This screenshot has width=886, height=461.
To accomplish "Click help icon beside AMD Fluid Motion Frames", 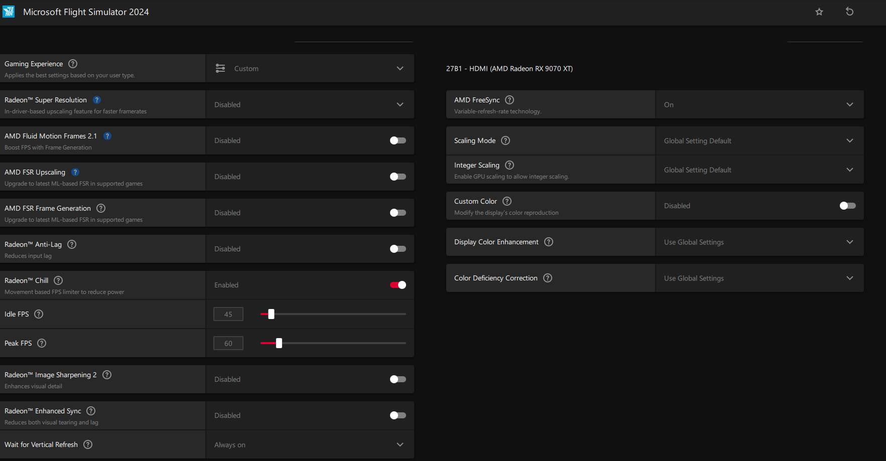I will (x=107, y=136).
